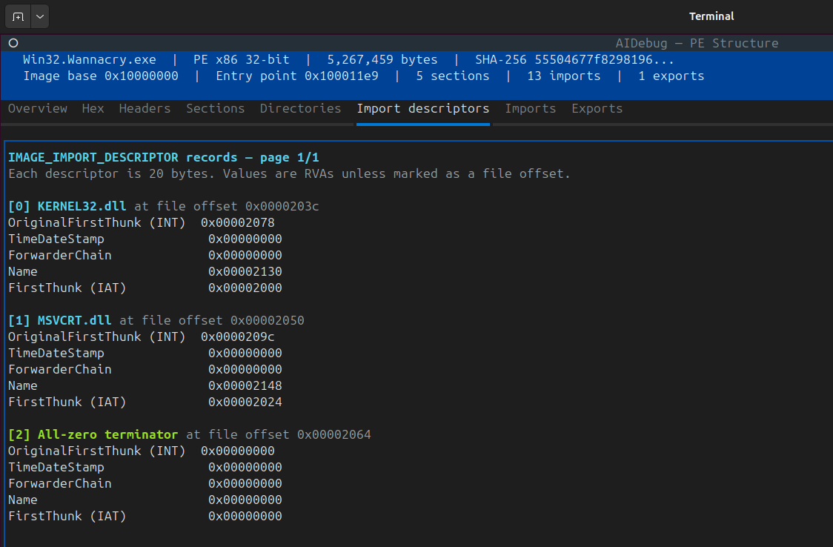Go to the Imports tab
This screenshot has height=547, width=833.
click(x=530, y=108)
